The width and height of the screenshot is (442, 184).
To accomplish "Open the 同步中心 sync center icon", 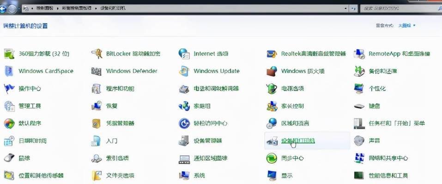I will [x=272, y=158].
